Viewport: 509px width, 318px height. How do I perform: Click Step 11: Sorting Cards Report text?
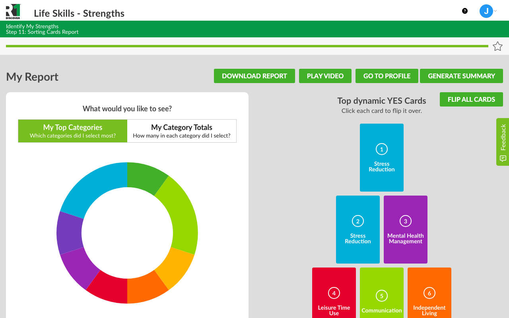[x=42, y=32]
